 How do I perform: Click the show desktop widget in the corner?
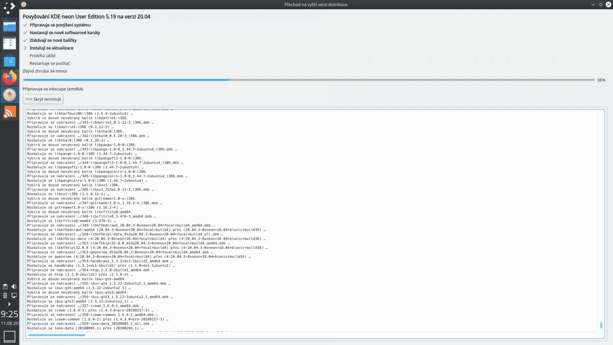click(9, 336)
